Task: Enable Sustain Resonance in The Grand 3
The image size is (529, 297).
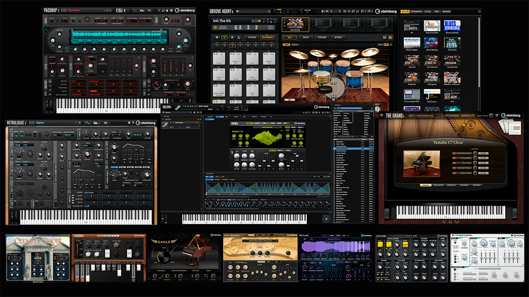Action: click(x=454, y=153)
